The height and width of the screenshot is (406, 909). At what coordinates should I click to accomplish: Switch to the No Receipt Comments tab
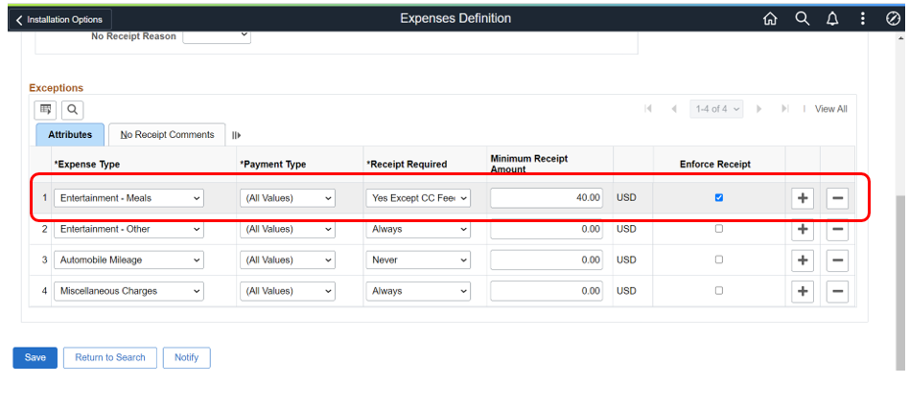point(167,135)
